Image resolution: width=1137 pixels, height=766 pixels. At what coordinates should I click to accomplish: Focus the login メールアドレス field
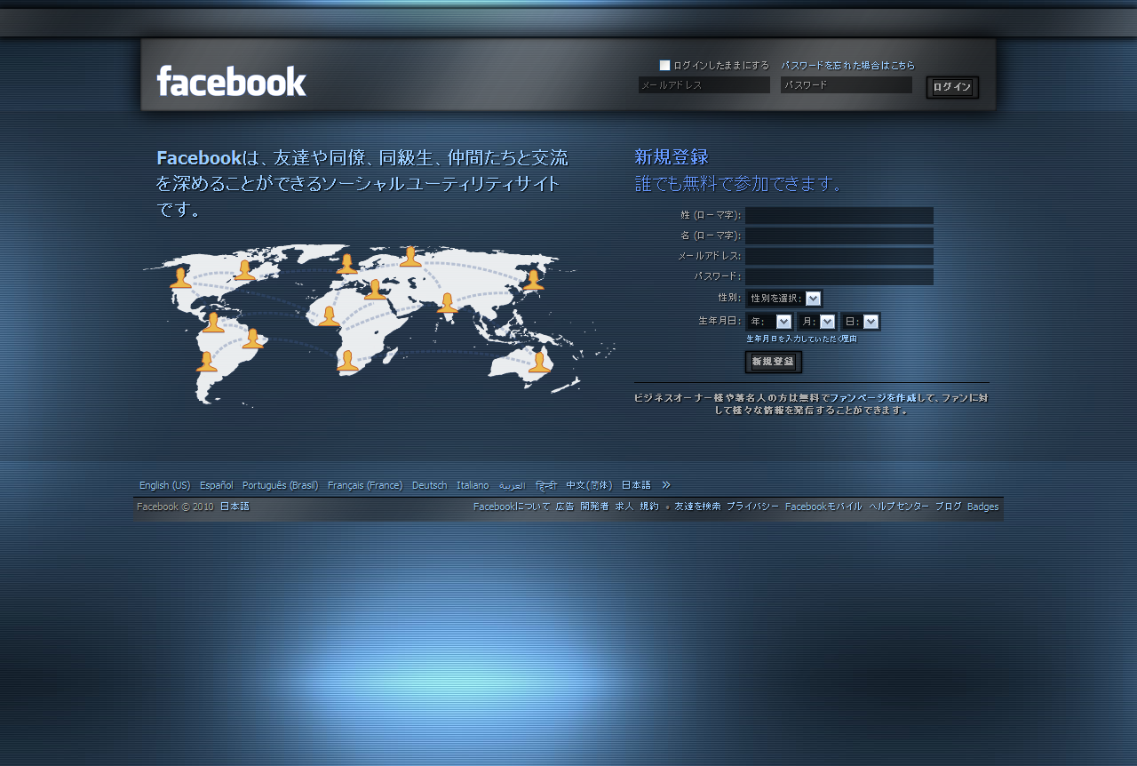click(704, 84)
